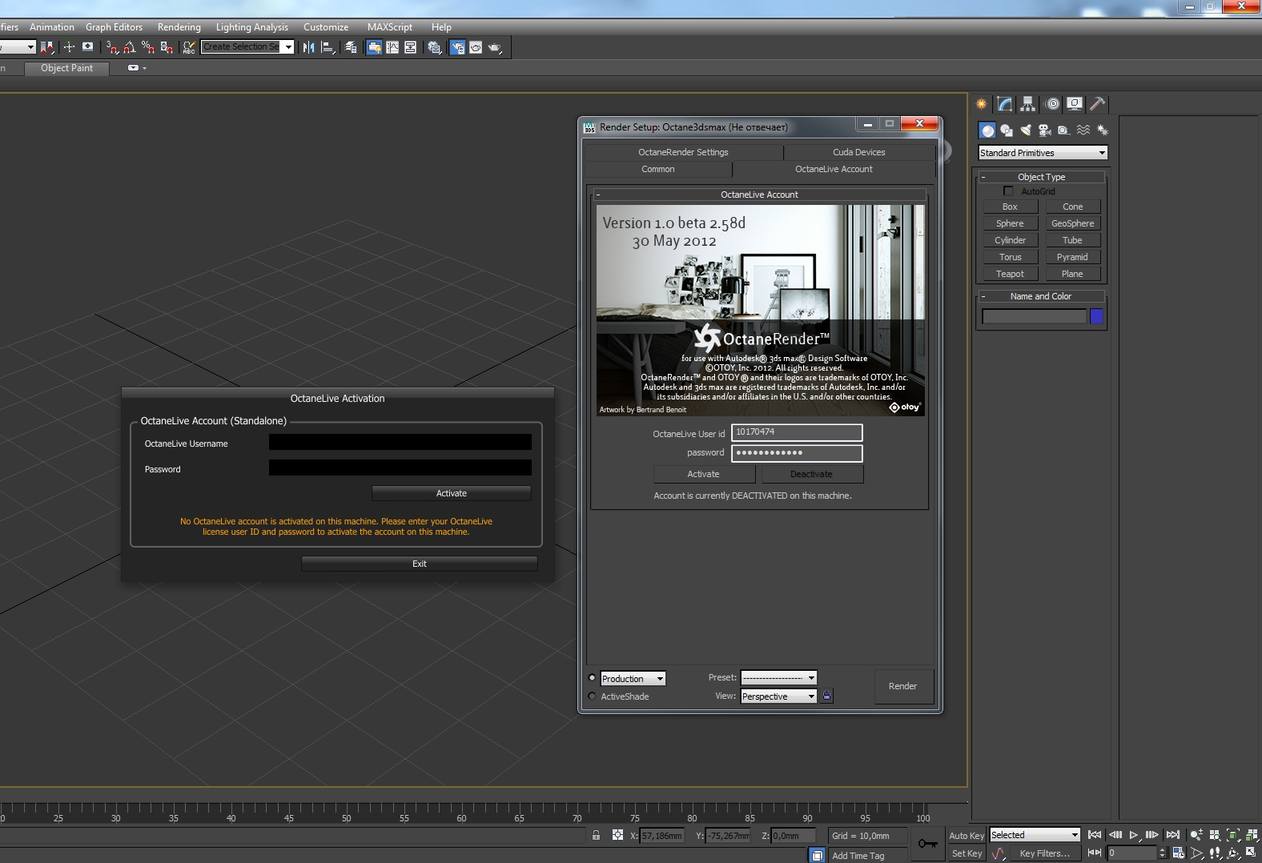Collapse the Object Type rollout

1041,177
